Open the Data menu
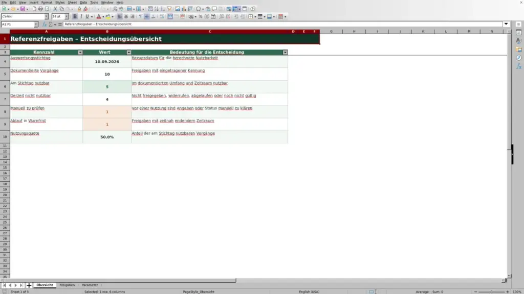524x294 pixels. [x=83, y=3]
